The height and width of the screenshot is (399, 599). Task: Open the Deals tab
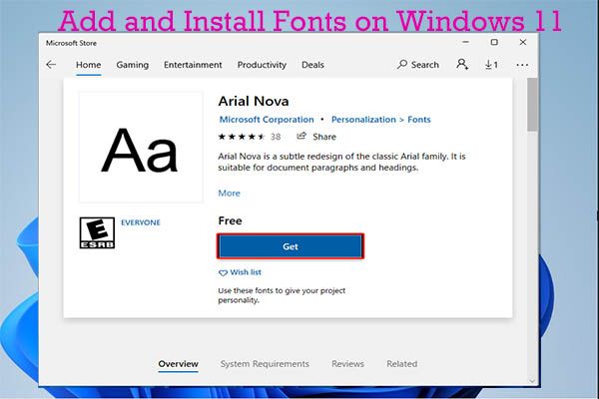coord(312,65)
